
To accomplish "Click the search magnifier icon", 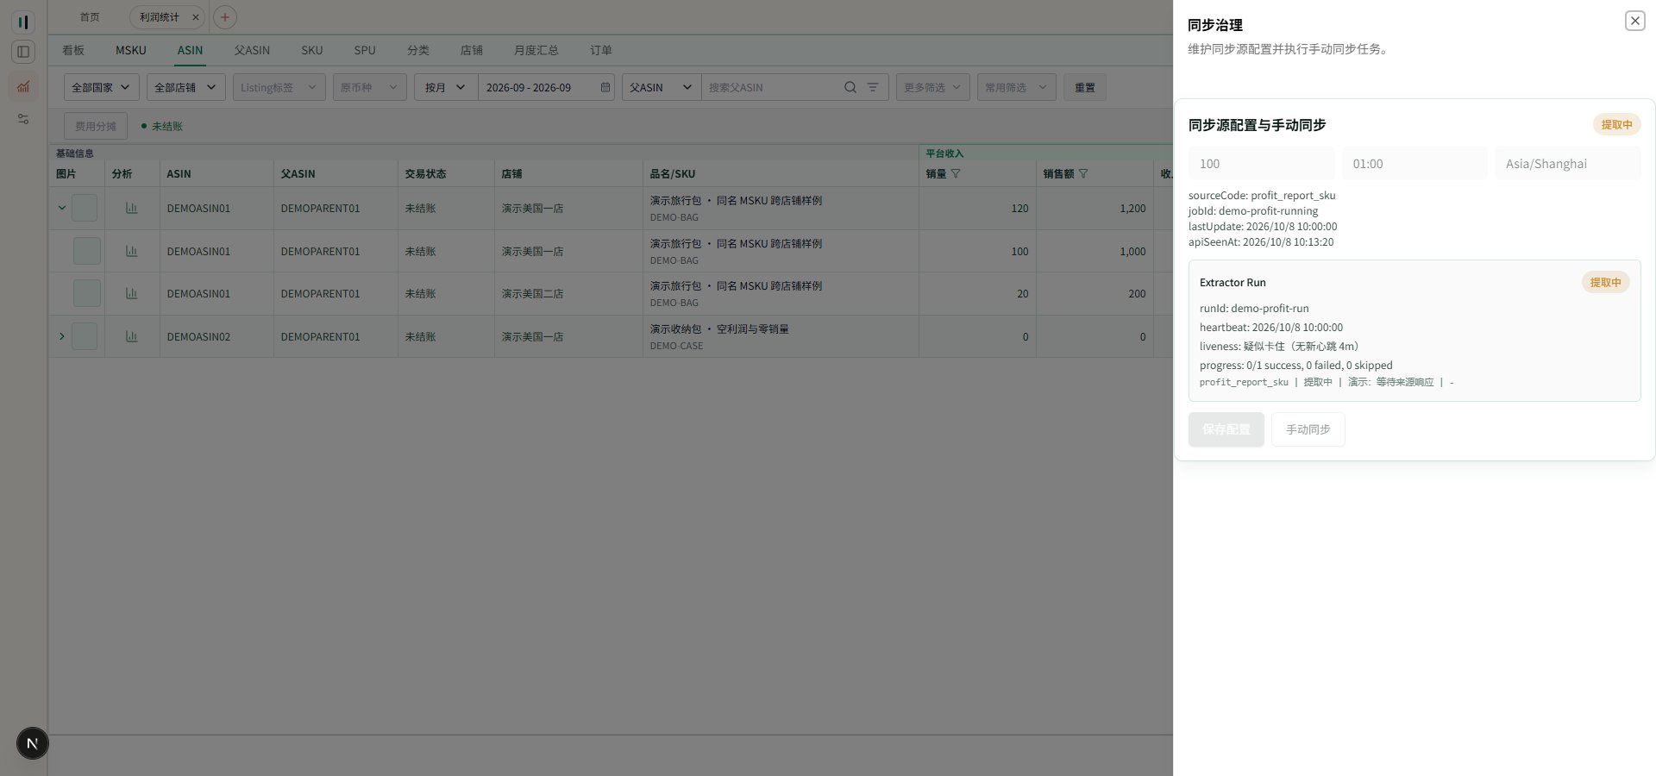I will tap(850, 87).
